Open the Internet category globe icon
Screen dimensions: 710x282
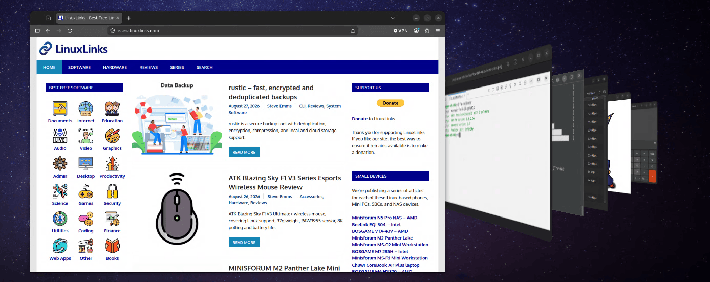click(86, 109)
